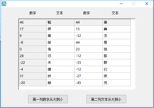Click the text cell 搪

pos(61,69)
